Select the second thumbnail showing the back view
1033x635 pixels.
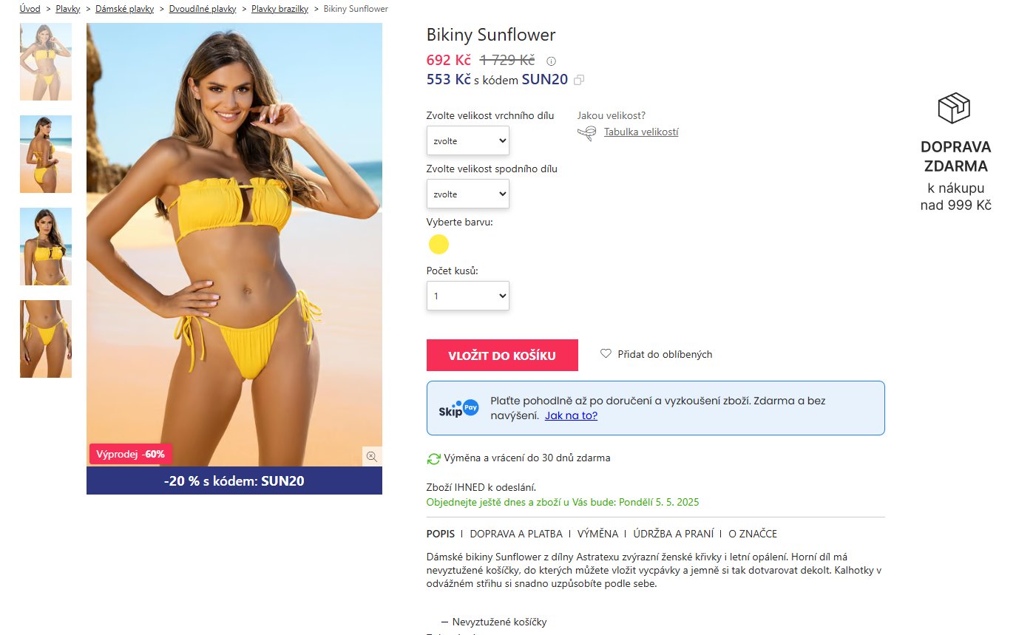click(x=46, y=154)
